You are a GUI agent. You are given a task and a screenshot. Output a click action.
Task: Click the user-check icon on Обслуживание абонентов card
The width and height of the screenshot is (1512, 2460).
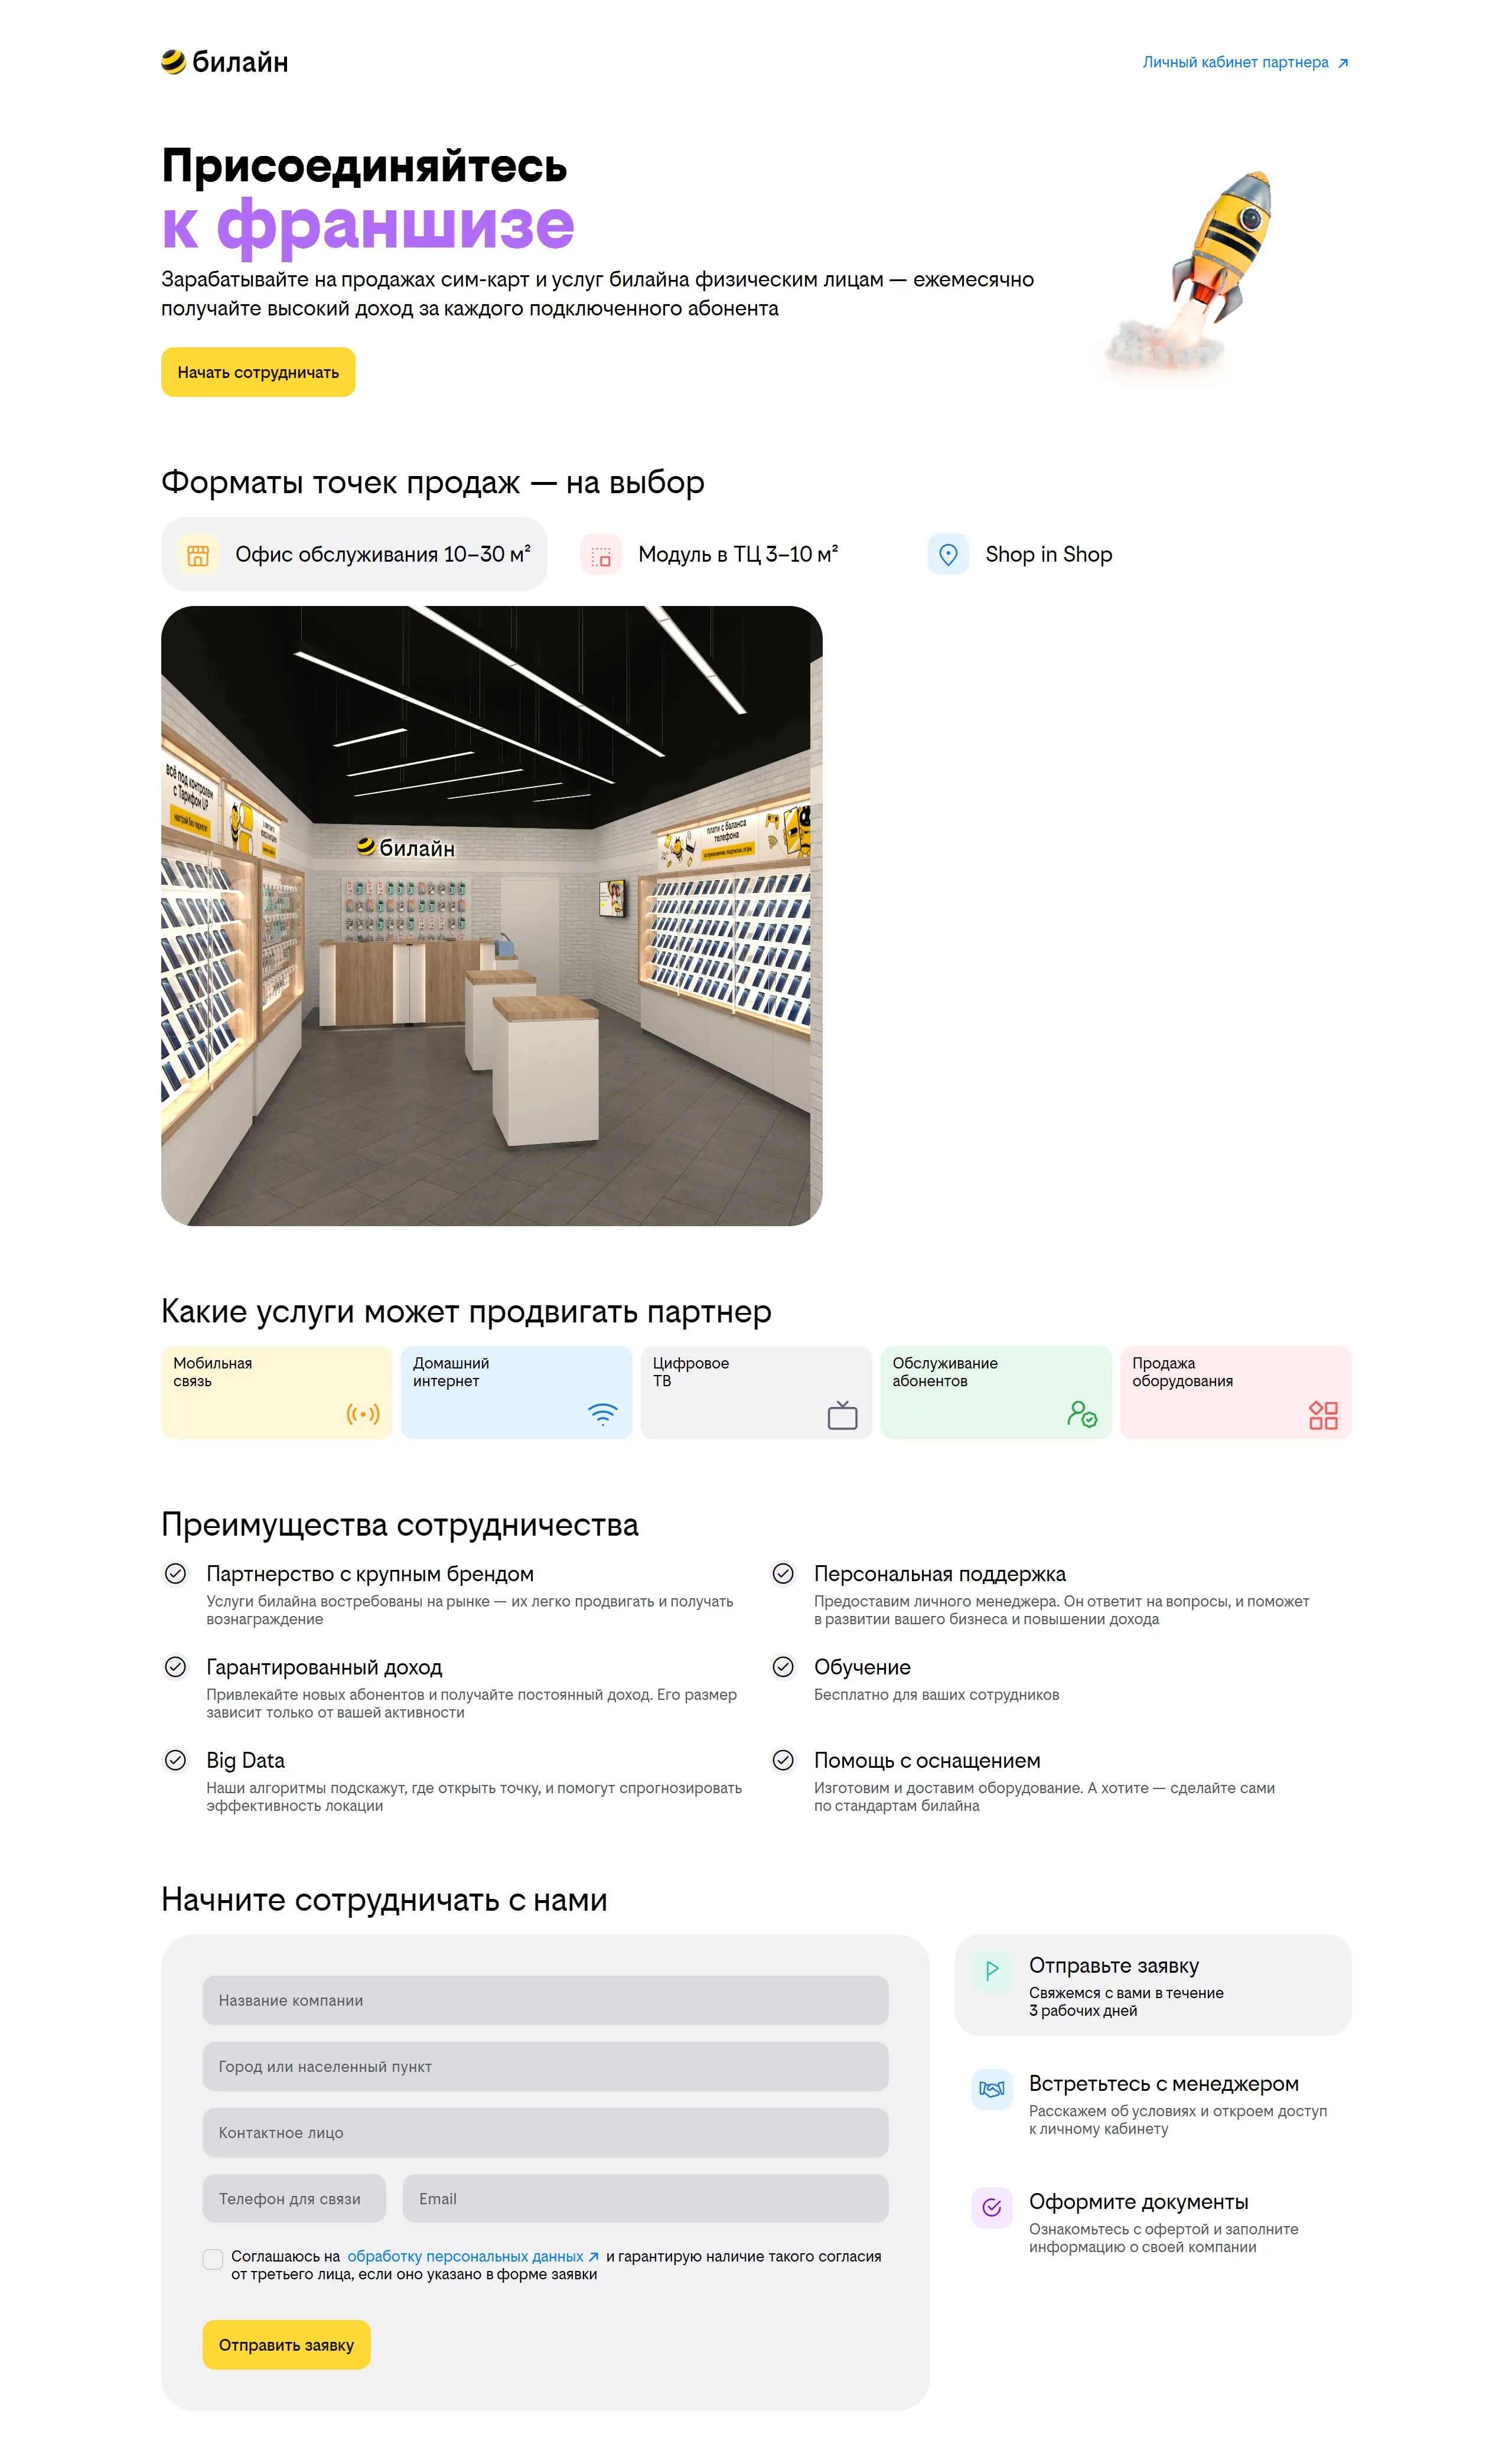tap(1082, 1414)
